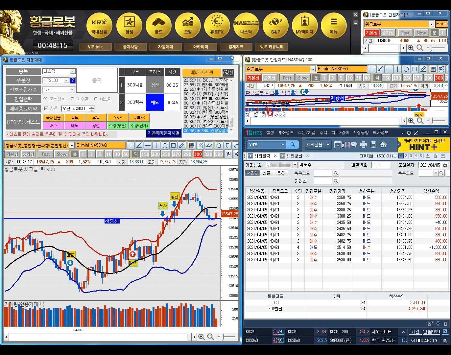Click 공지사항 button
The width and height of the screenshot is (451, 355).
(x=130, y=47)
